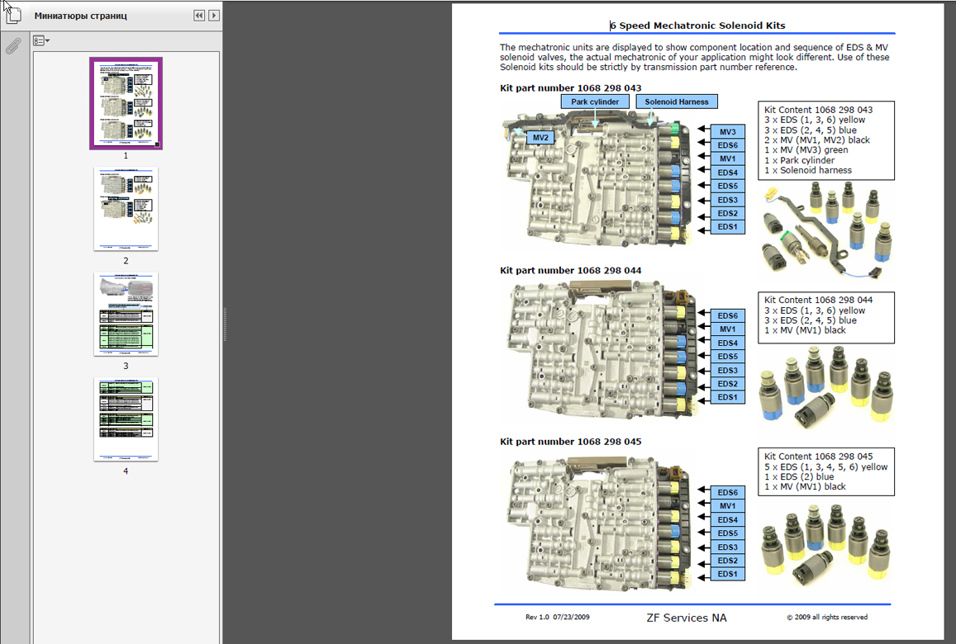Click the resize handle on page 1 thumbnail
This screenshot has height=644, width=956.
tap(157, 144)
